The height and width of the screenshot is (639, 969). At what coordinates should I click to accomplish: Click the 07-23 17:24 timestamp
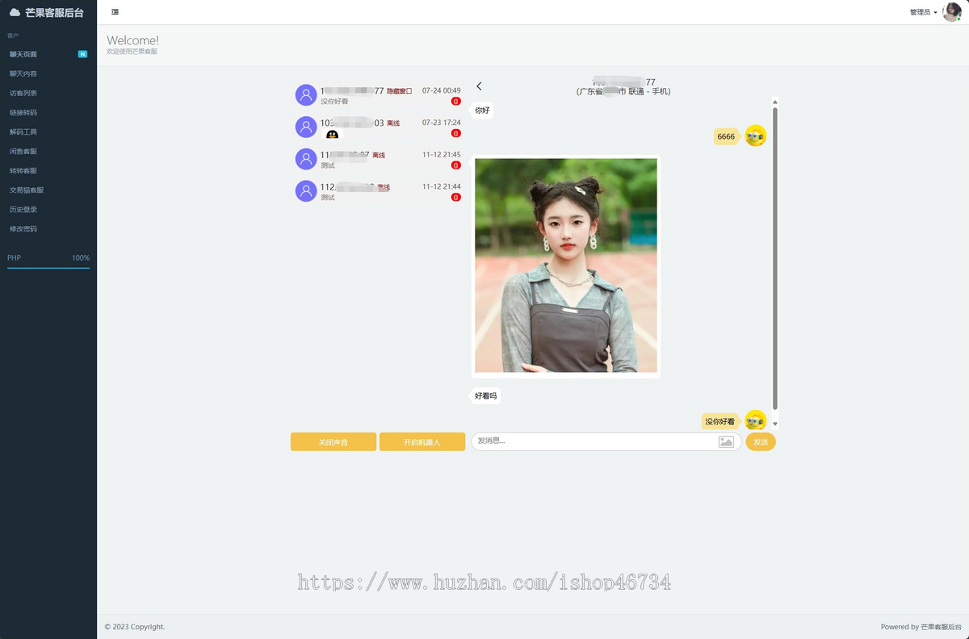tap(442, 123)
